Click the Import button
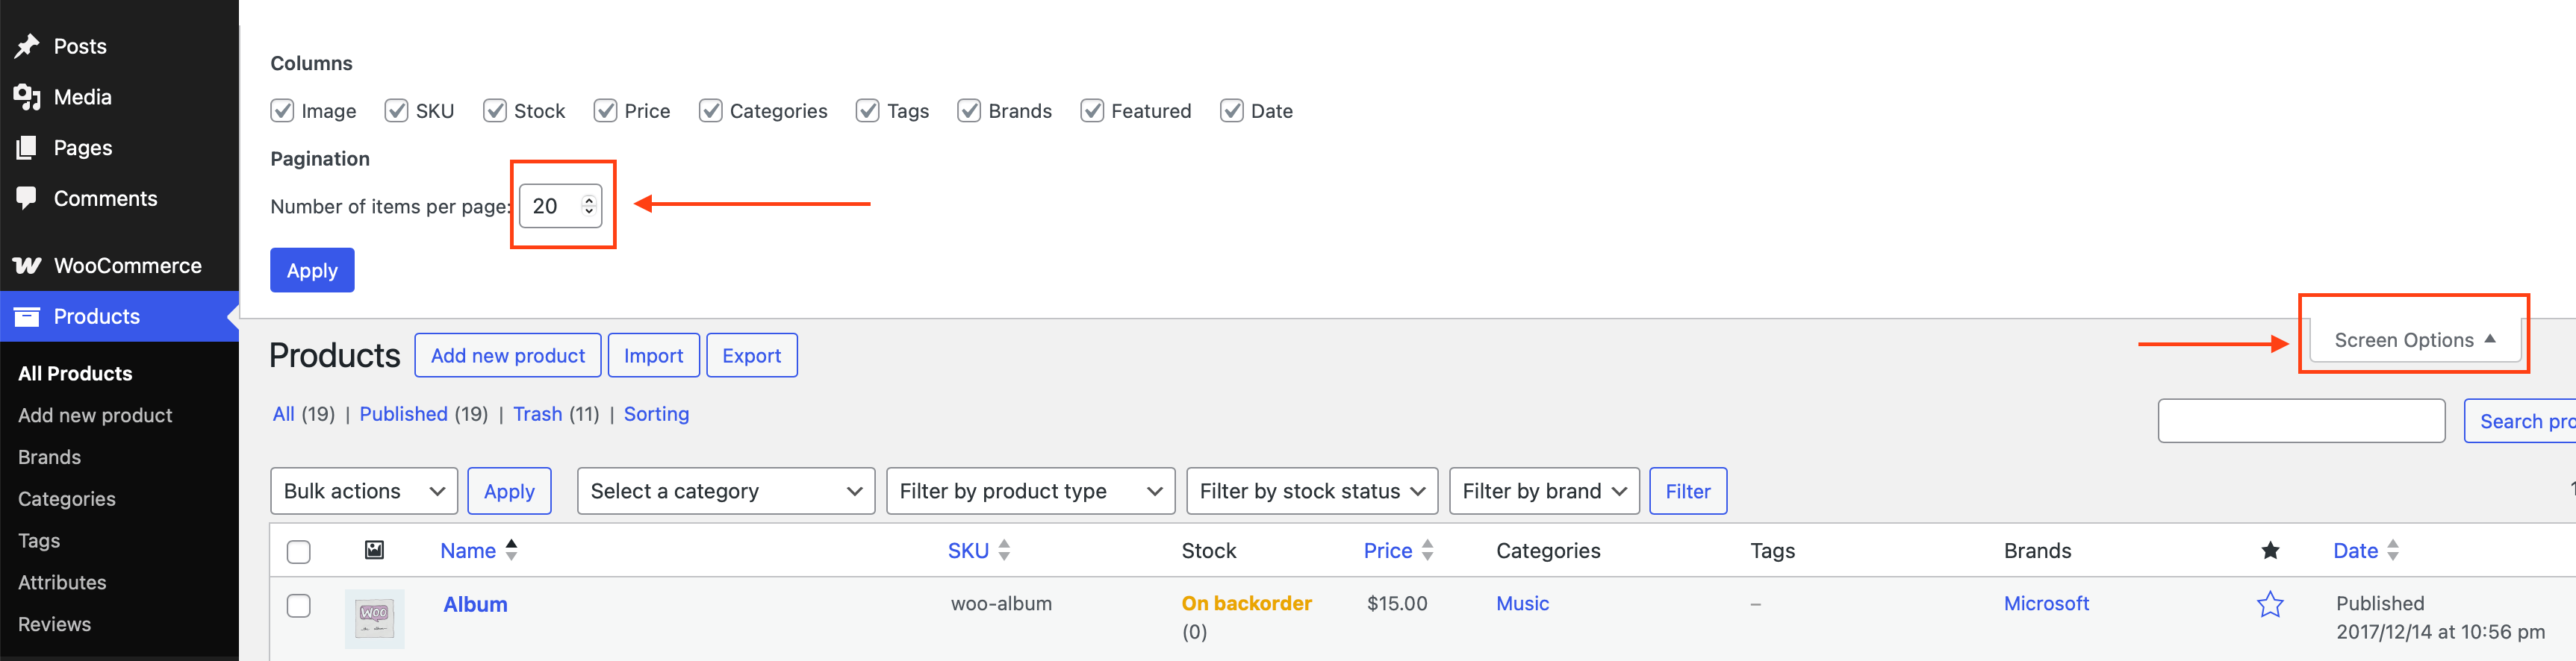The width and height of the screenshot is (2576, 661). pos(654,355)
